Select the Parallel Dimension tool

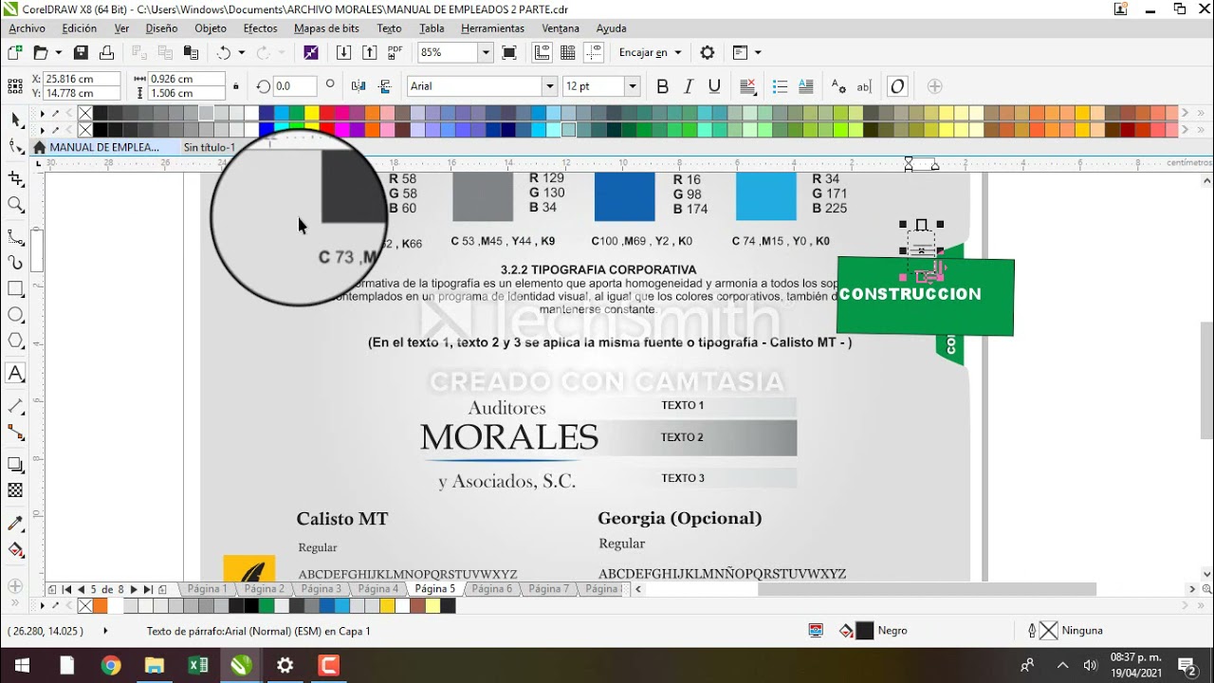15,406
